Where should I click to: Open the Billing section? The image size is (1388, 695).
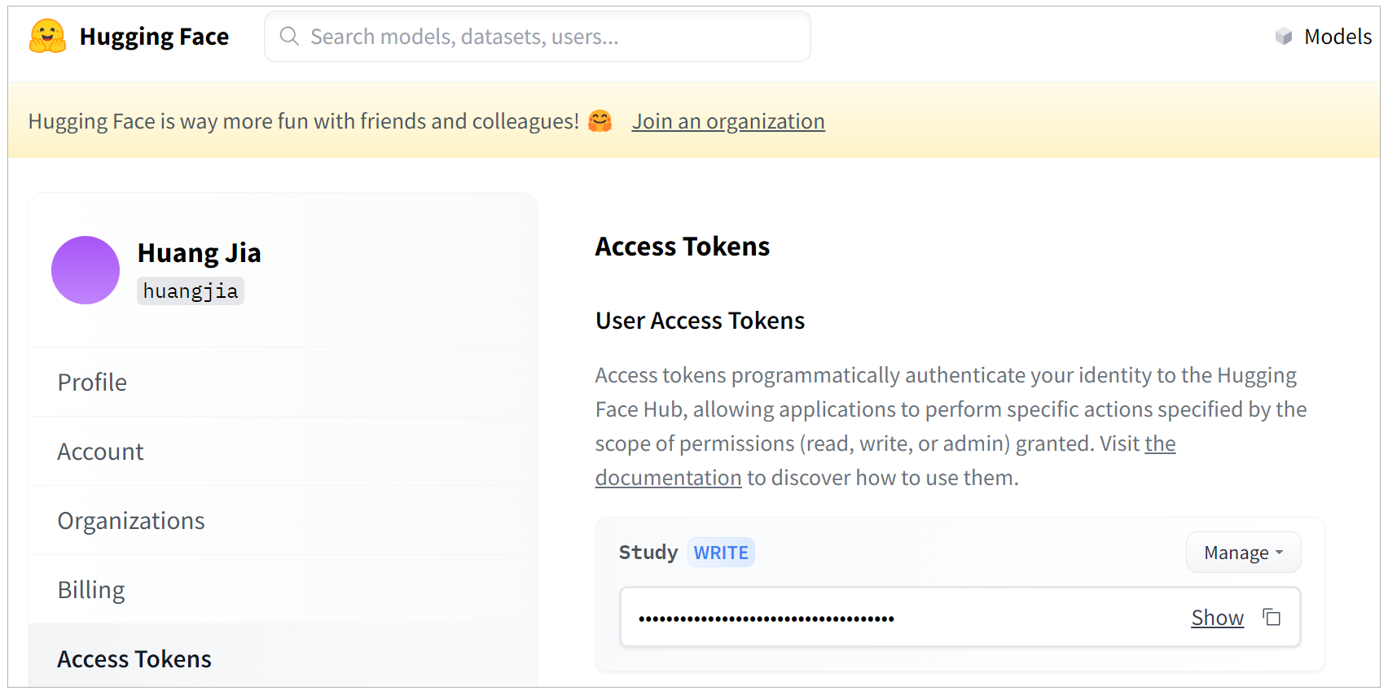(x=91, y=590)
